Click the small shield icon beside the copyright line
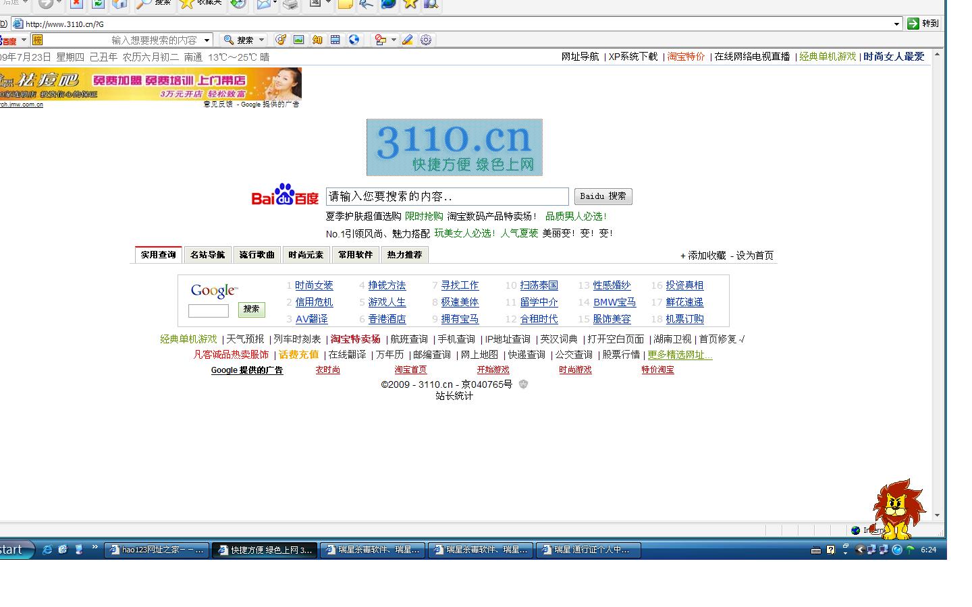 coord(523,384)
